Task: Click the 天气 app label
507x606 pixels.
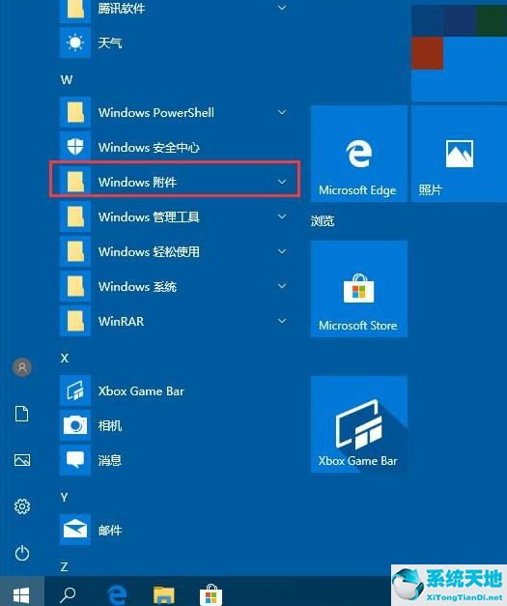Action: coord(110,43)
